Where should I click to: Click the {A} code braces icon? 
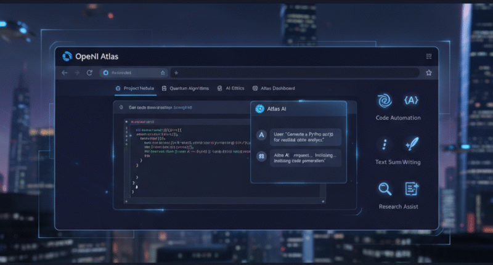tap(411, 100)
